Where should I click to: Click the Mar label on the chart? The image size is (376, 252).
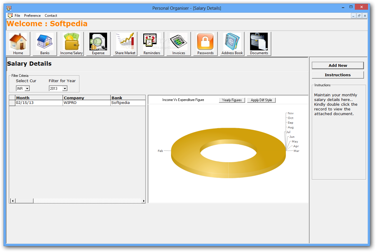(296, 151)
